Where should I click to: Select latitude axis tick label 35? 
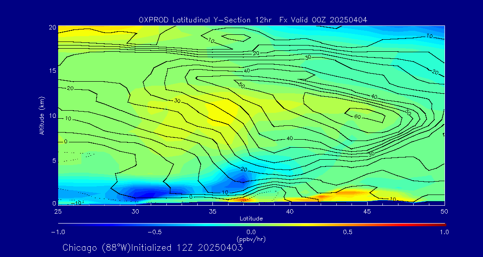tap(212, 211)
